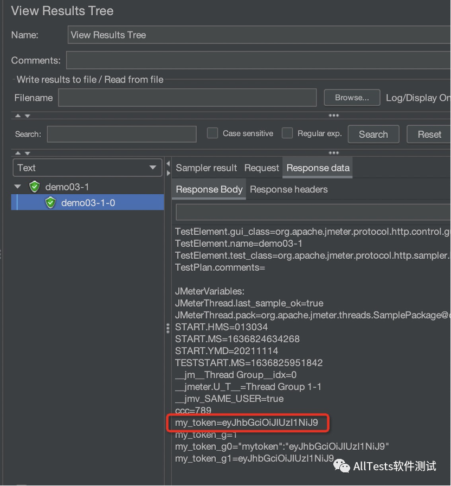Viewport: 451px width, 486px height.
Task: Select the demo03-1-0 result row
Action: [88, 202]
